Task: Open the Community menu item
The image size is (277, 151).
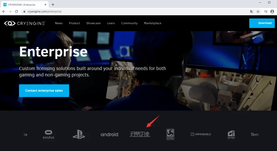Action: pos(129,23)
